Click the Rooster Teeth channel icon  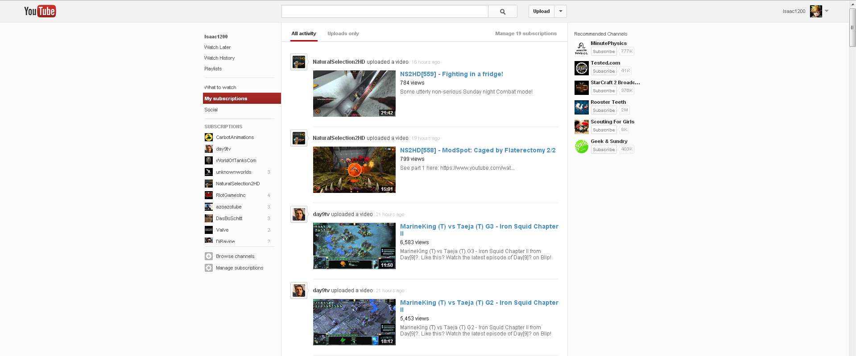(582, 107)
